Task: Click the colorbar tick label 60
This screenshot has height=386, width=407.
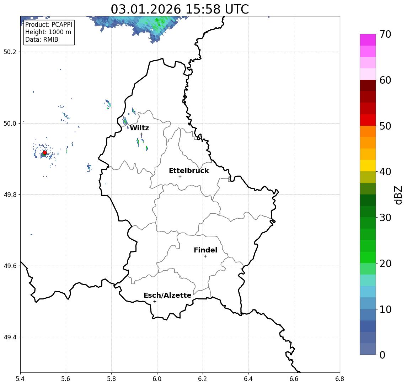Action: pyautogui.click(x=385, y=80)
